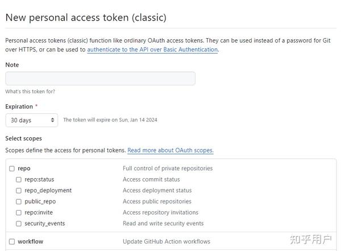The width and height of the screenshot is (341, 251).
Task: Click the Zhihu user watermark
Action: (x=310, y=239)
